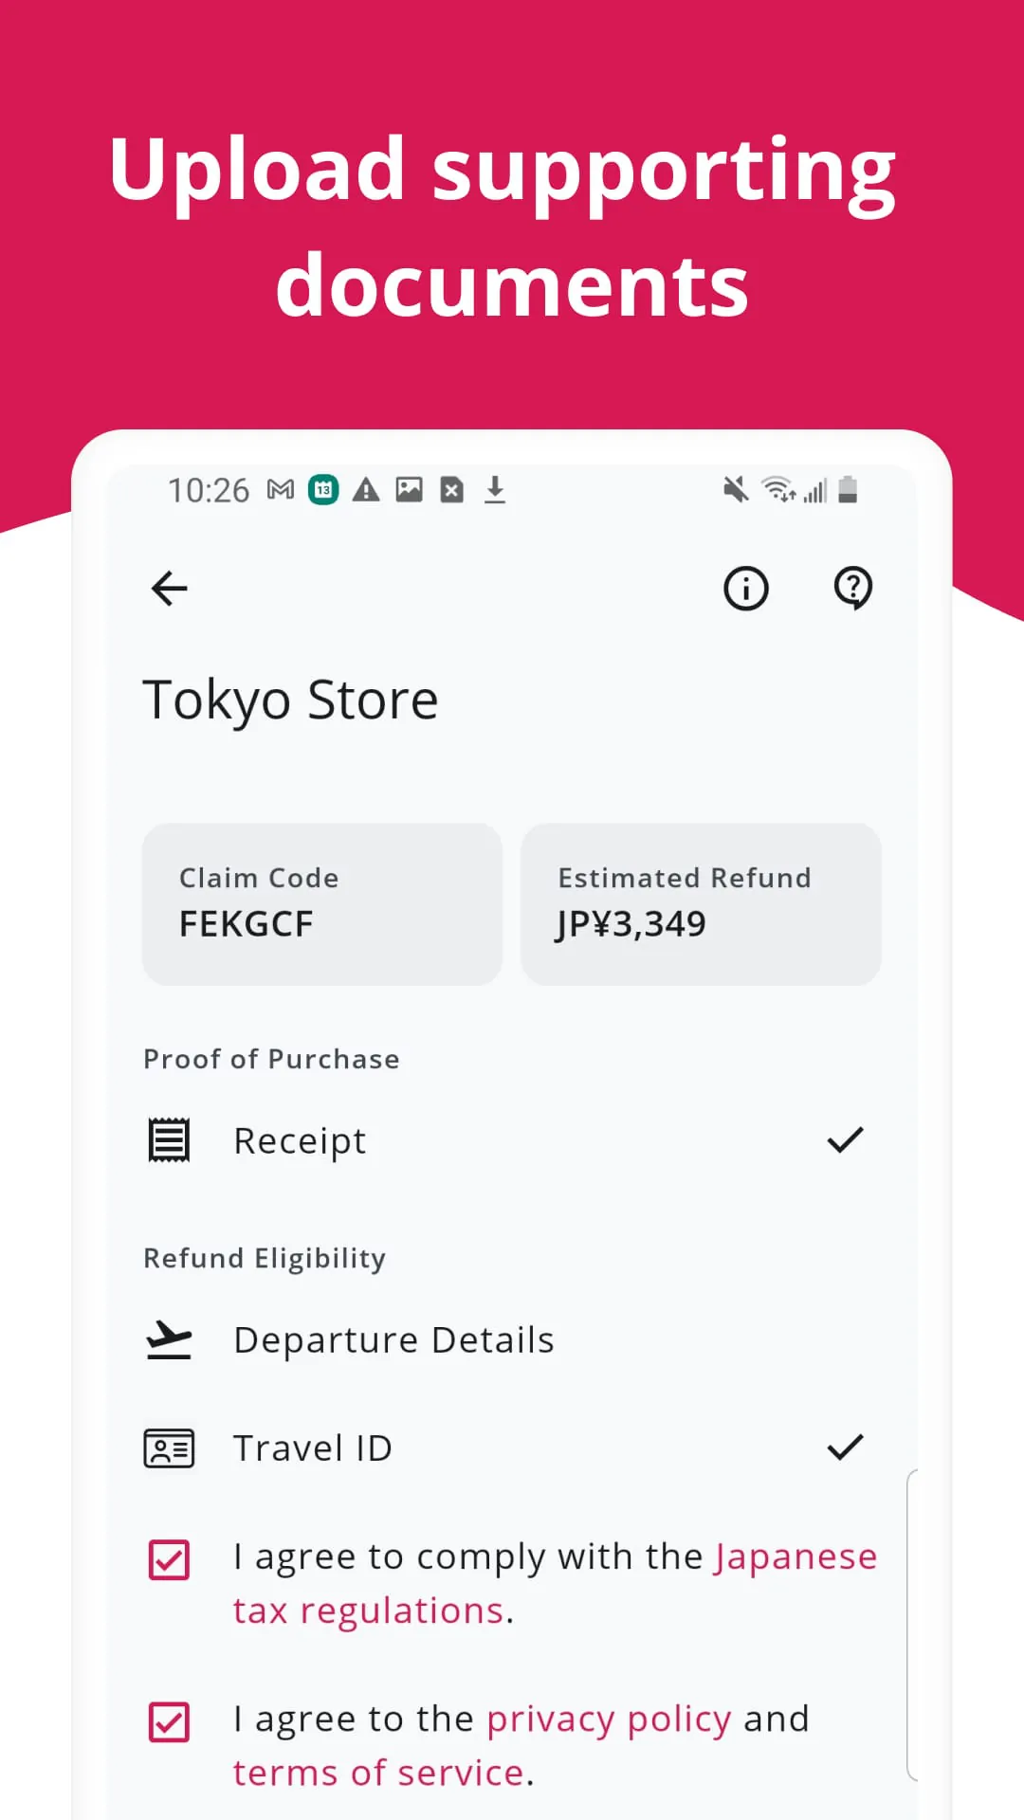Tap the Estimated Refund card
This screenshot has width=1024, height=1820.
701,903
